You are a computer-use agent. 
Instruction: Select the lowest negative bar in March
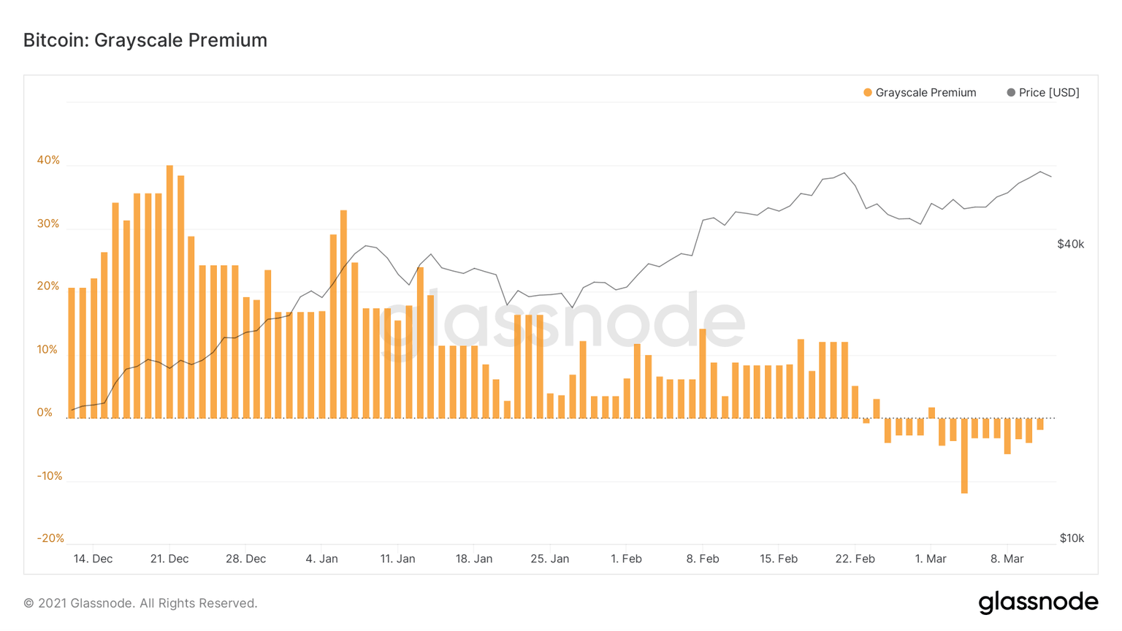click(x=964, y=456)
